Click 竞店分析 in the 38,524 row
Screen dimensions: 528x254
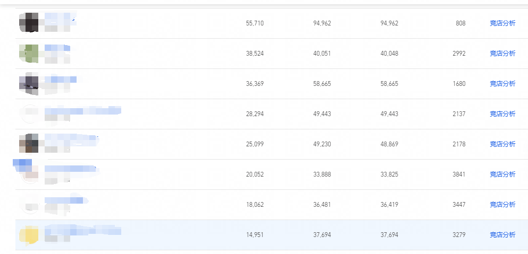tap(502, 54)
